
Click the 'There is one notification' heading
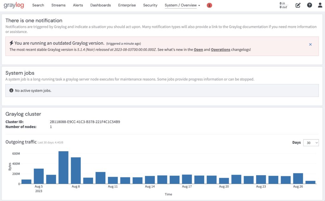pyautogui.click(x=34, y=20)
